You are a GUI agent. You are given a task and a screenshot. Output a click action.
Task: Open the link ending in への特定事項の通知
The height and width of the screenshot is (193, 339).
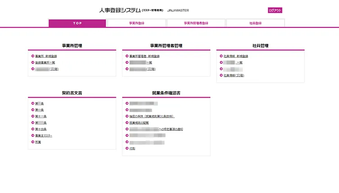156,129
